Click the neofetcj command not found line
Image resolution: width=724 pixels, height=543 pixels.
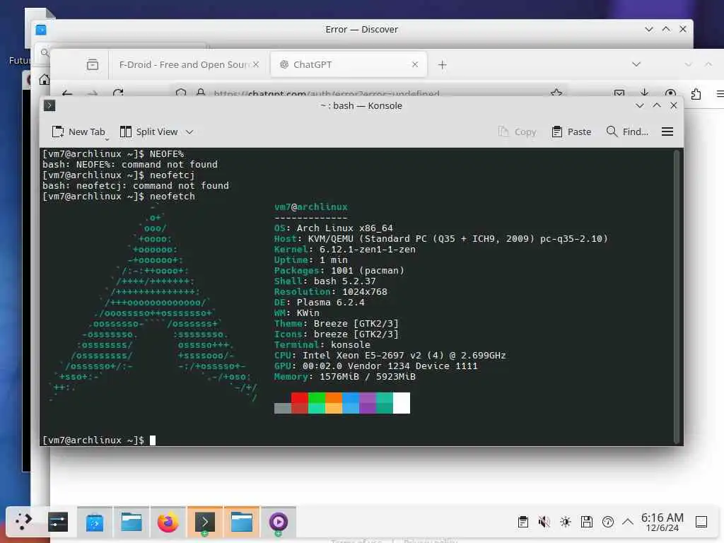pos(136,186)
